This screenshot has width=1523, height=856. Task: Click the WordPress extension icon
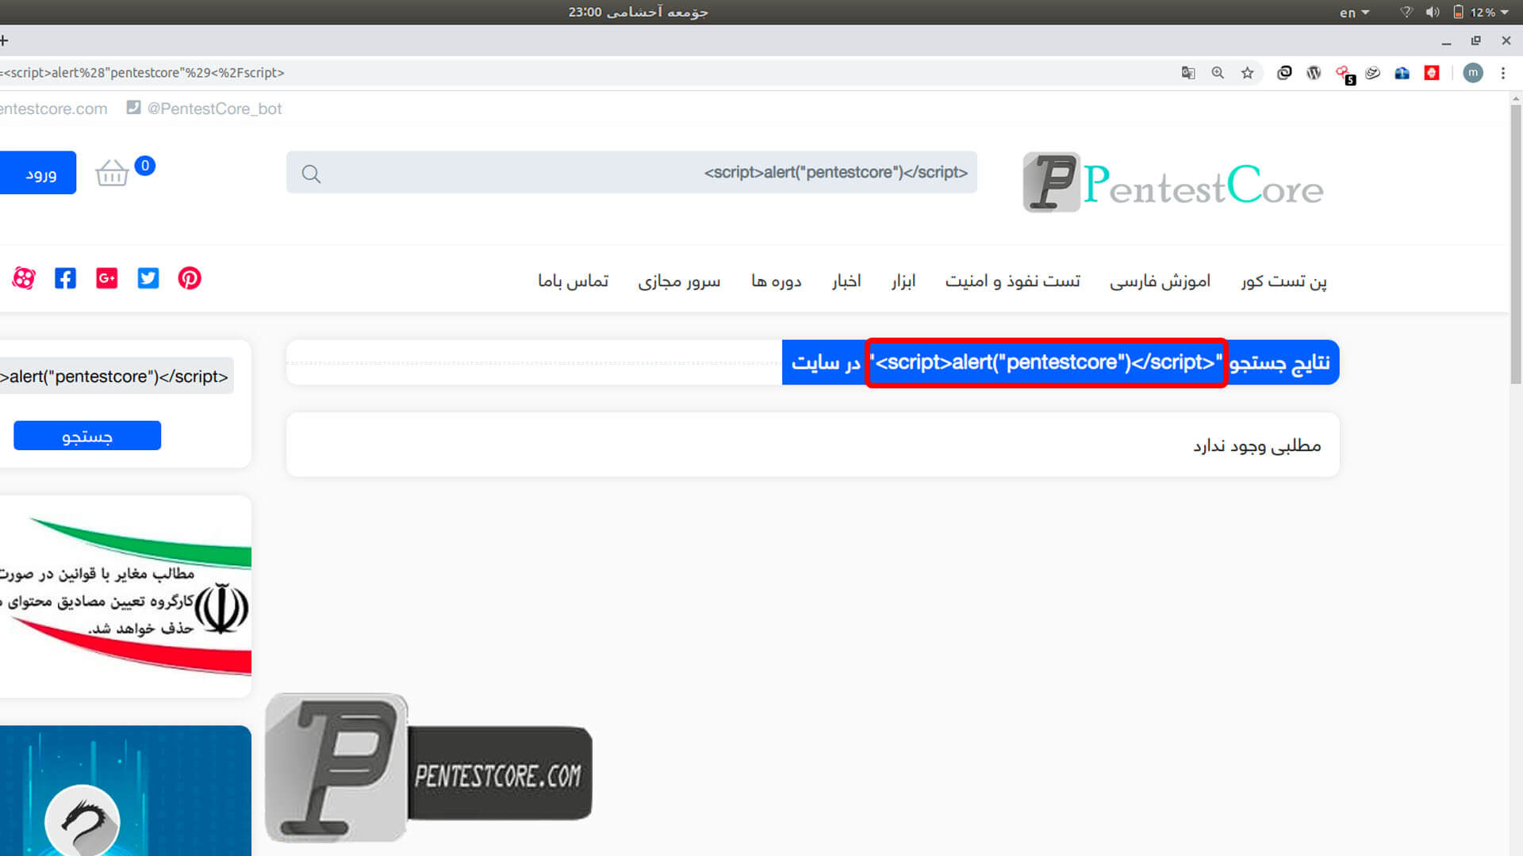tap(1314, 73)
